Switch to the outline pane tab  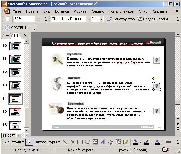pos(7,35)
